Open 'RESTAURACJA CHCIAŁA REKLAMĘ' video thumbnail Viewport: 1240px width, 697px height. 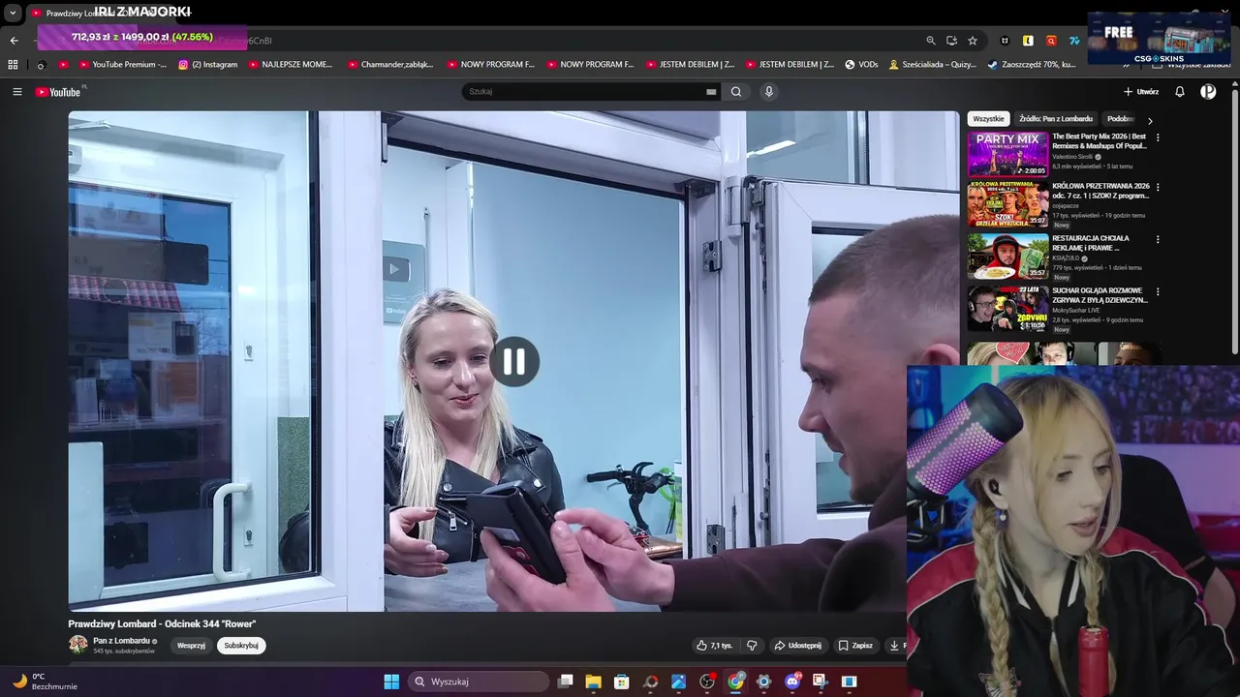point(1007,257)
